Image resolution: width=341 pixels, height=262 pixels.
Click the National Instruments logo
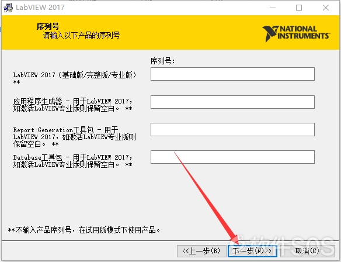(x=296, y=33)
